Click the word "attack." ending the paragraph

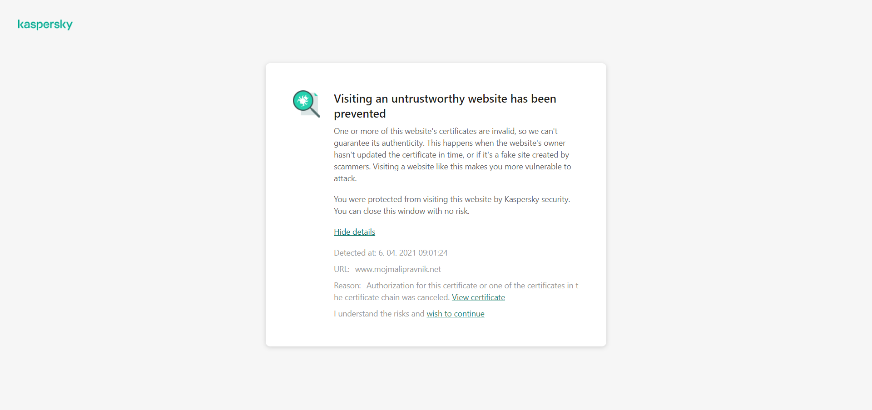coord(345,178)
